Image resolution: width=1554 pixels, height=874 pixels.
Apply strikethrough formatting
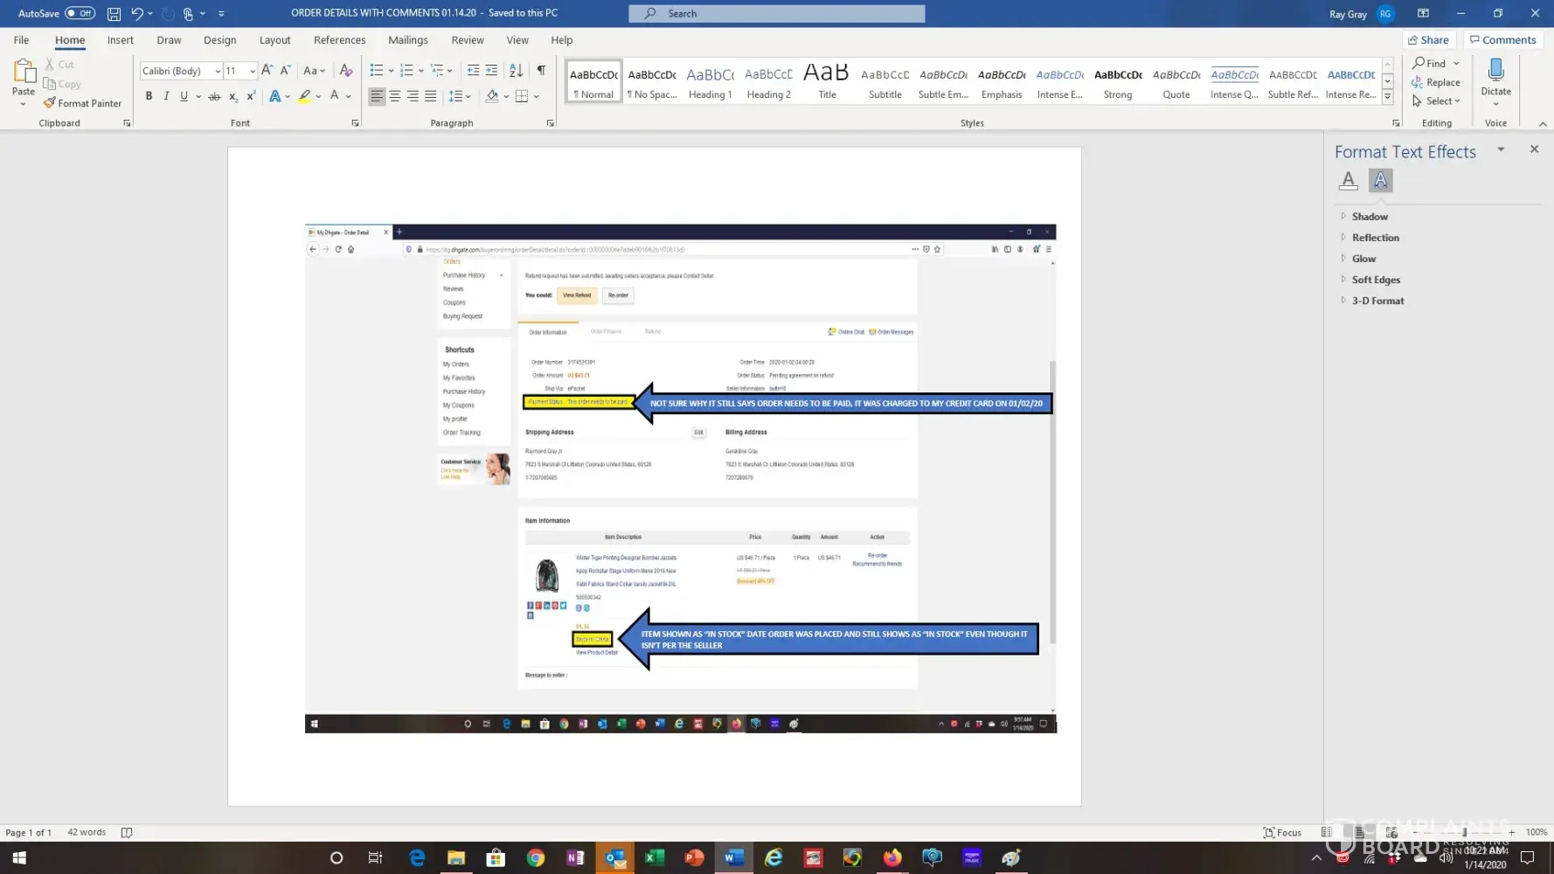coord(214,96)
